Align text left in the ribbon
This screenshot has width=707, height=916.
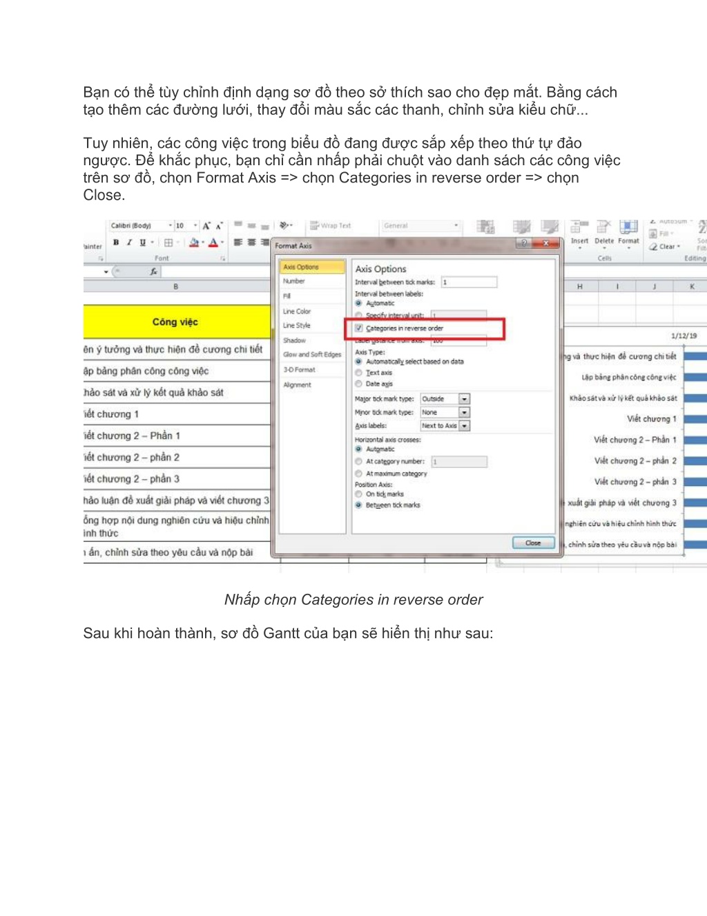click(x=238, y=242)
